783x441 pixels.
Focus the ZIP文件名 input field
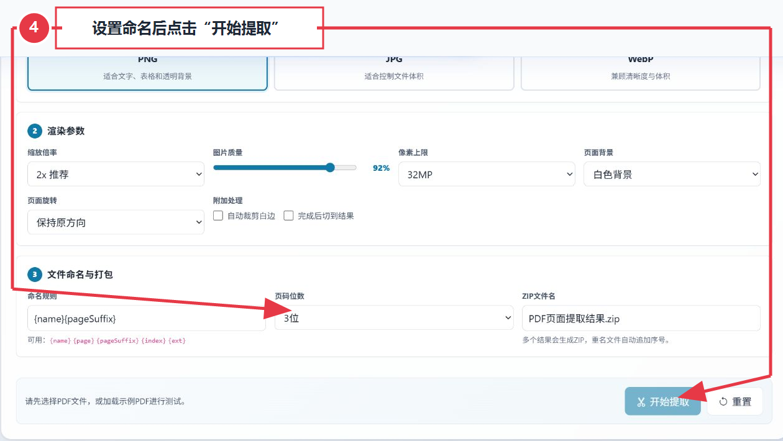tap(641, 318)
